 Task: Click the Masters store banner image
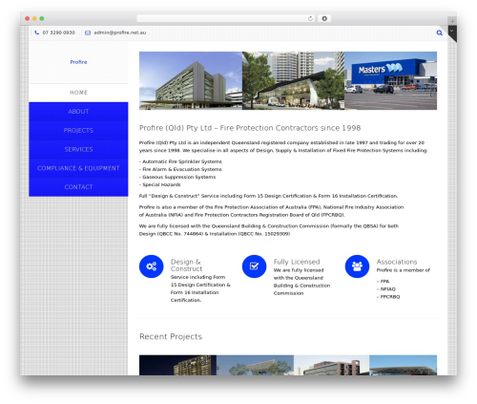391,80
